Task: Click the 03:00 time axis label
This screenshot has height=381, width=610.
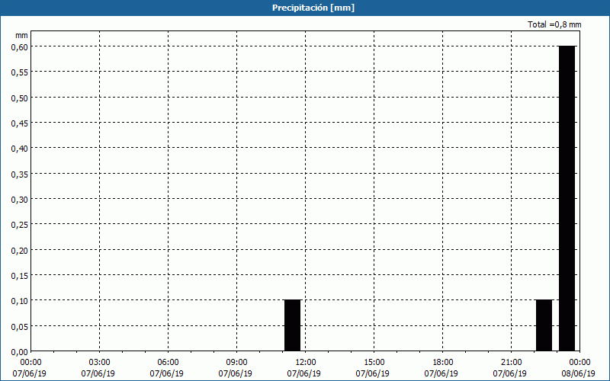Action: coord(99,363)
